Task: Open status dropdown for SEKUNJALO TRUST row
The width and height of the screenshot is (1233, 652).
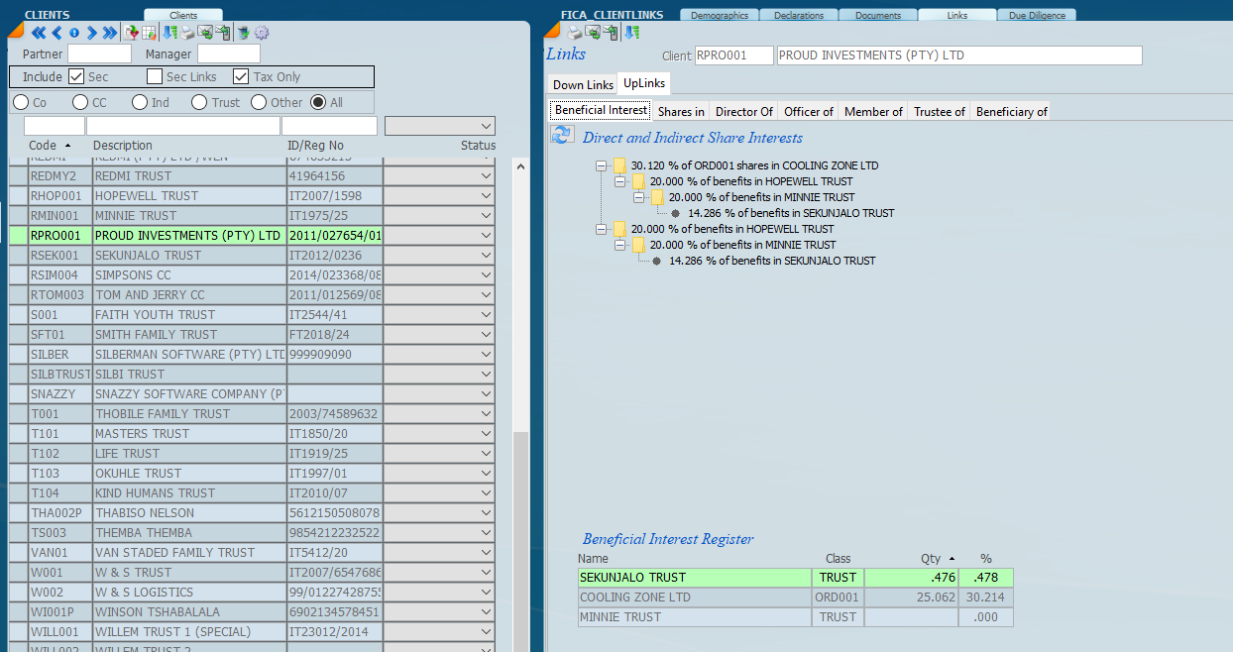Action: coord(485,256)
